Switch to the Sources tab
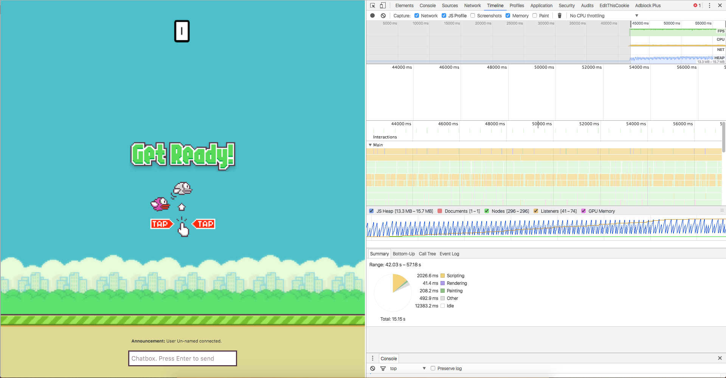Screen dimensions: 726x378 pos(450,5)
